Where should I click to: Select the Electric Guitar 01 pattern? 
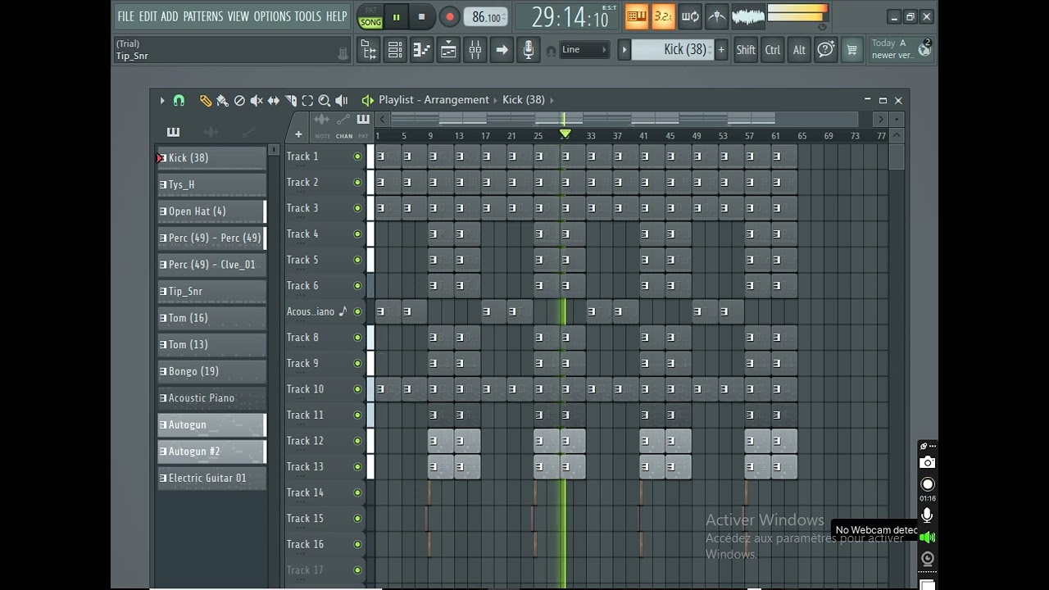click(x=211, y=478)
